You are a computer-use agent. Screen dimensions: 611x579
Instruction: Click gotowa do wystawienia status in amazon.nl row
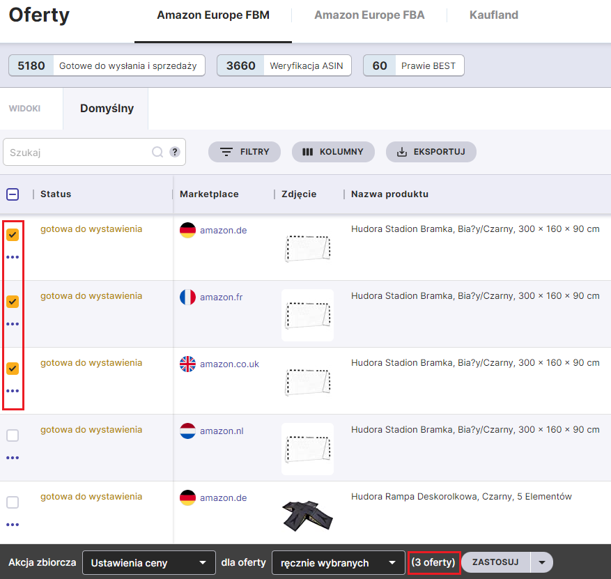point(91,430)
